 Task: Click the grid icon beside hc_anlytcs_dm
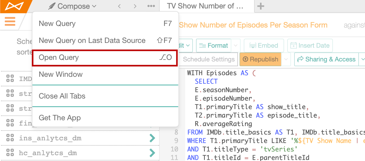coord(10,153)
